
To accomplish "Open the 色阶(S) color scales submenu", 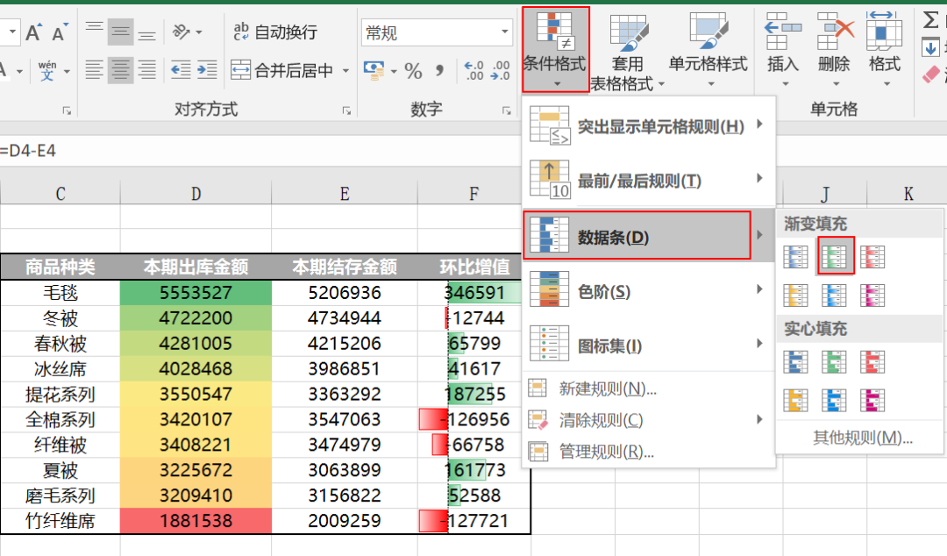I will [649, 291].
